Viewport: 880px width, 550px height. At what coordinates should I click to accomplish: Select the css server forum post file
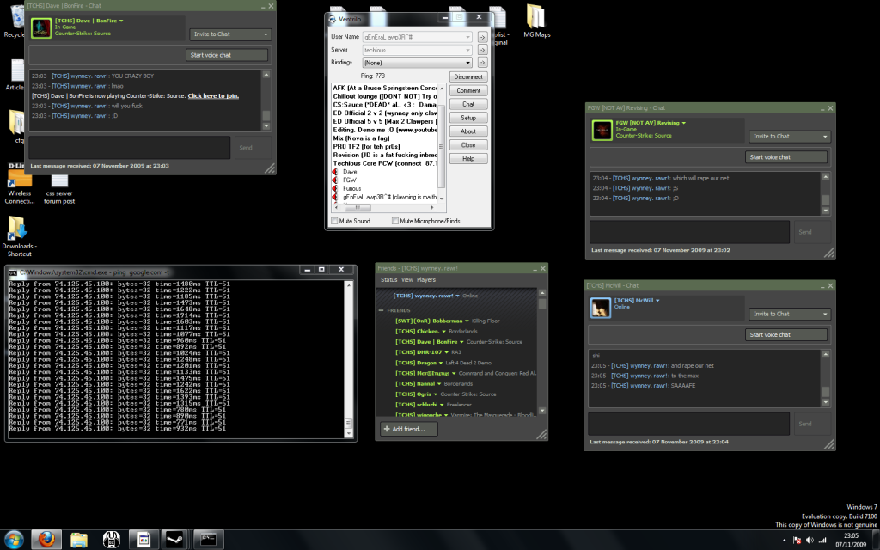(59, 188)
